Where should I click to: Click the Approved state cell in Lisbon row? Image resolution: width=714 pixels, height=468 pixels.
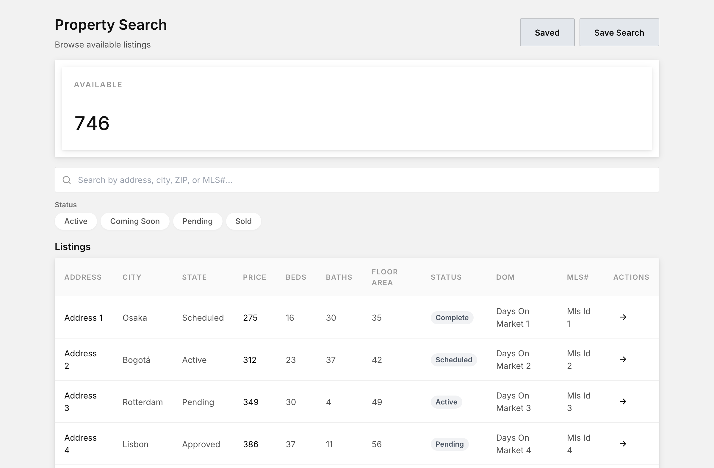coord(201,445)
